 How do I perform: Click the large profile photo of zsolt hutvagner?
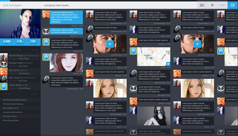point(20,23)
